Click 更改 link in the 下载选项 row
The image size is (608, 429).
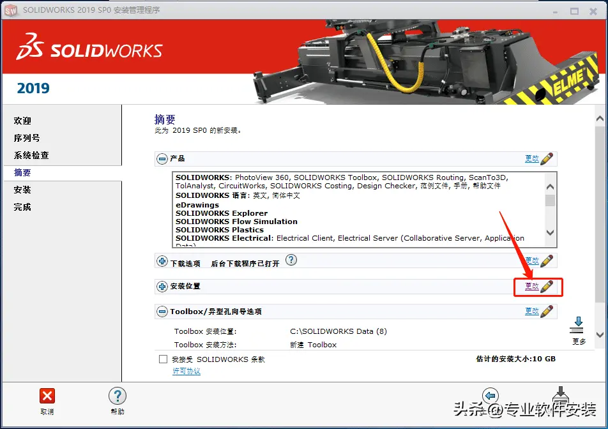click(x=531, y=261)
